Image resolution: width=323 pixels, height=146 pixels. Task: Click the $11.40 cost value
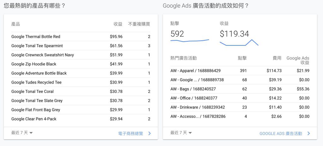(275, 107)
